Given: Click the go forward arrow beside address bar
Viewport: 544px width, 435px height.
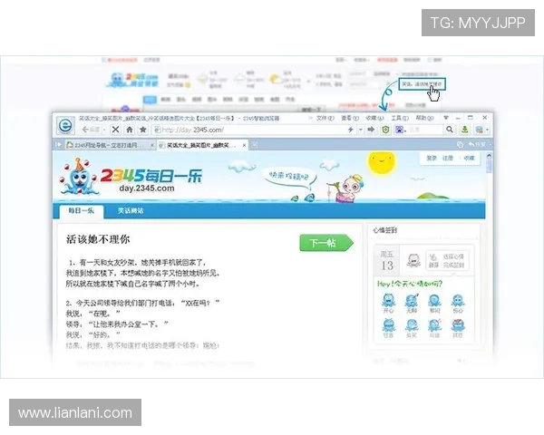Looking at the screenshot, I should pyautogui.click(x=371, y=130).
